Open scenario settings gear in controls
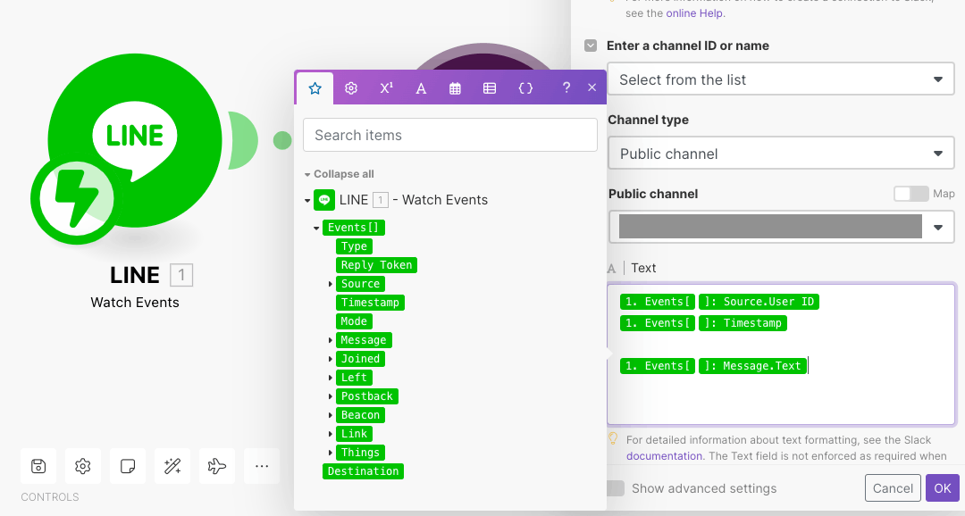The width and height of the screenshot is (965, 516). (83, 466)
